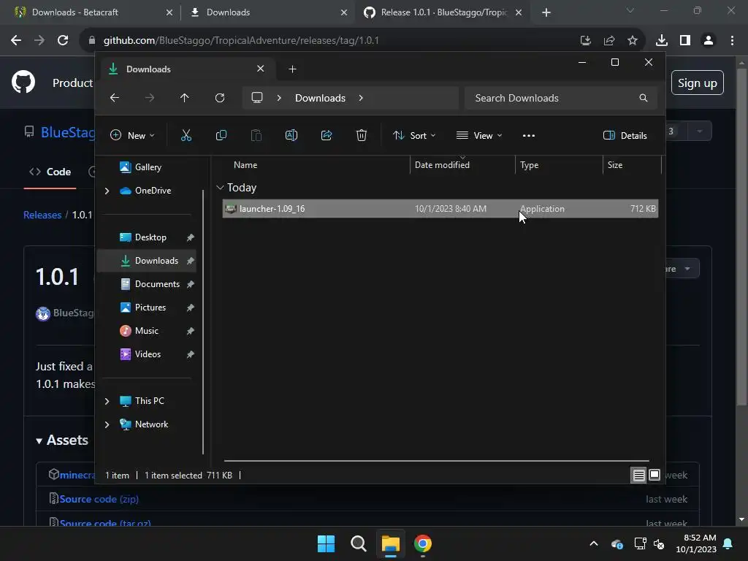Open the Releases breadcrumb link
The width and height of the screenshot is (748, 561).
[x=42, y=215]
